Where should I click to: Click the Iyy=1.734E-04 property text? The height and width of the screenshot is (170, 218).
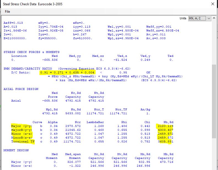coord(51,27)
